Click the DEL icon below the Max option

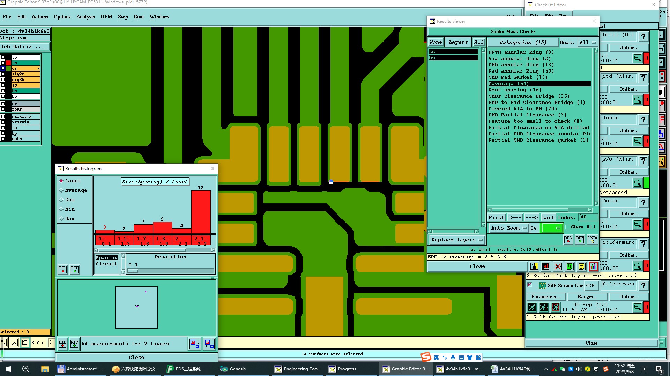coord(63,270)
